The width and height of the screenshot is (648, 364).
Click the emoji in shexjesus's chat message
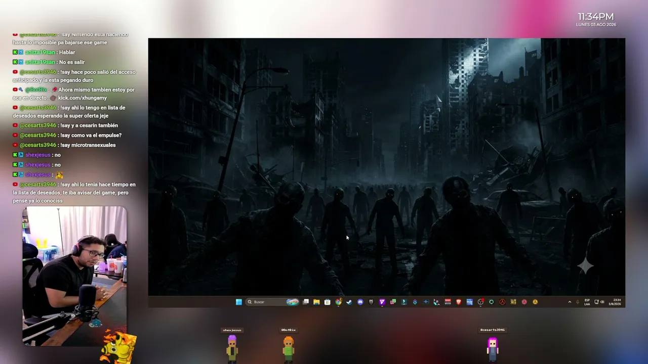(59, 175)
